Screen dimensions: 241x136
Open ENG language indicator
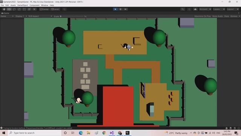[218, 133]
